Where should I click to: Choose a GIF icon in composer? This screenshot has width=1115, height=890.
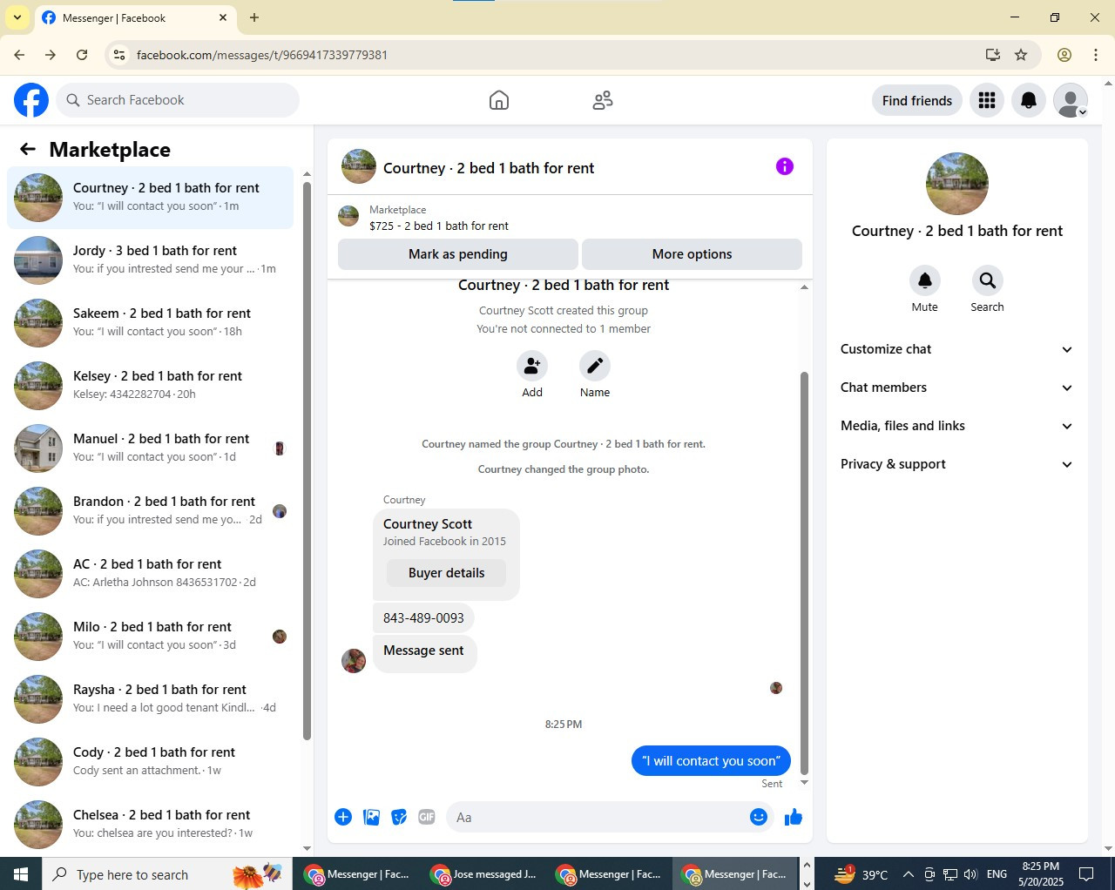pos(427,817)
